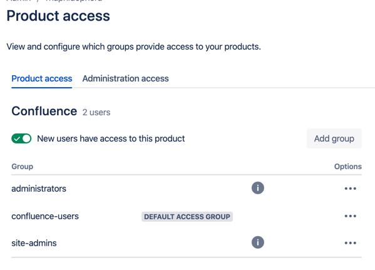The width and height of the screenshot is (375, 270).
Task: Toggle new users access to Confluence
Action: [x=21, y=138]
